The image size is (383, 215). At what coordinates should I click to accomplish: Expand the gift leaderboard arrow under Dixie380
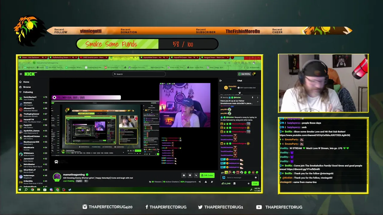pyautogui.click(x=240, y=93)
